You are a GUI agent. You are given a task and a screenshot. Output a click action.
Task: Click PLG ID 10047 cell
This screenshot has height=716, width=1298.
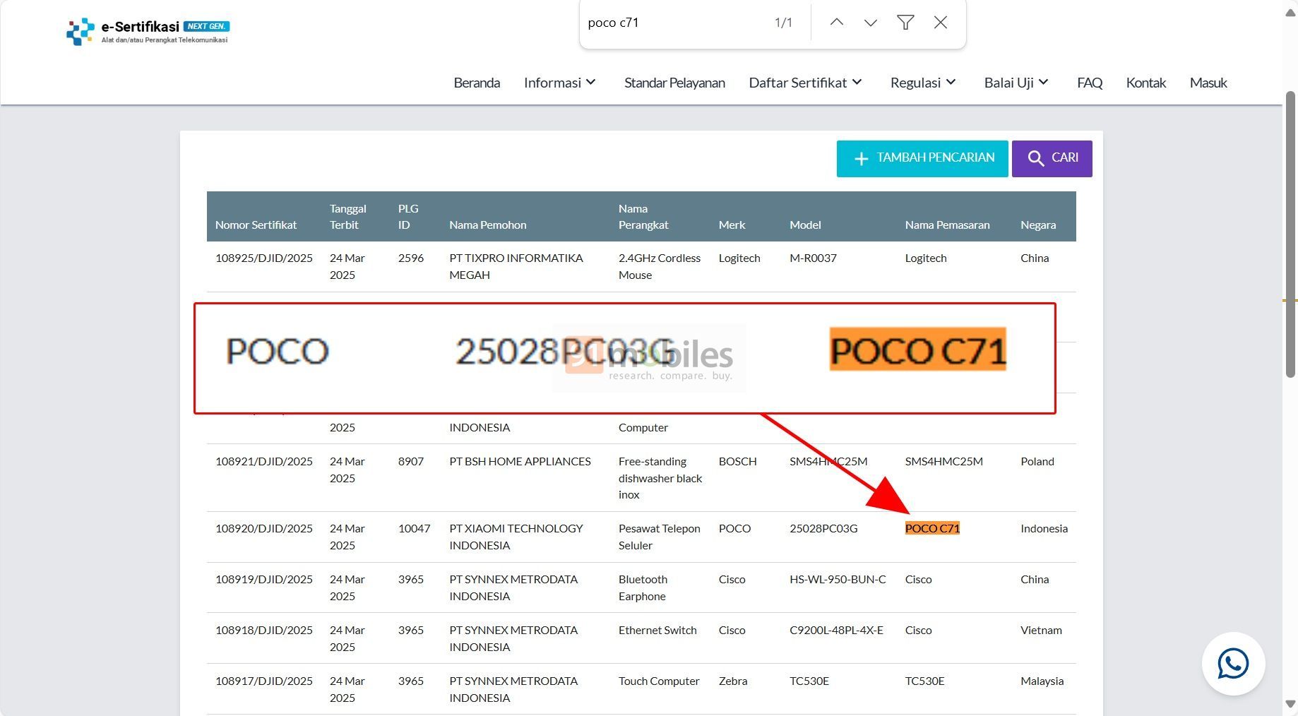(414, 528)
